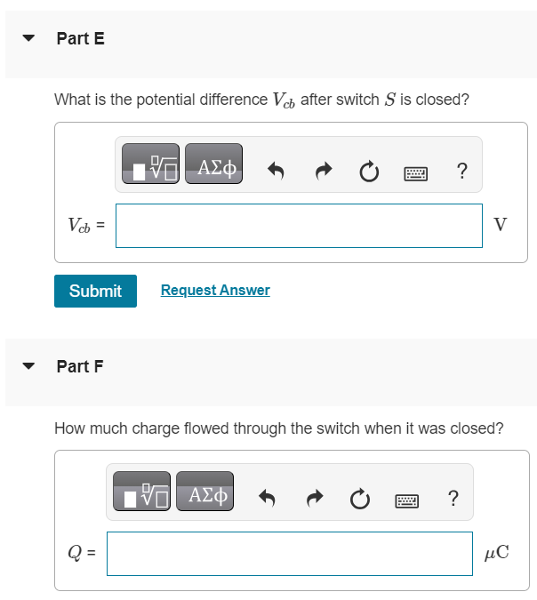
Task: Open Greek symbols palette for Part E
Action: point(213,164)
